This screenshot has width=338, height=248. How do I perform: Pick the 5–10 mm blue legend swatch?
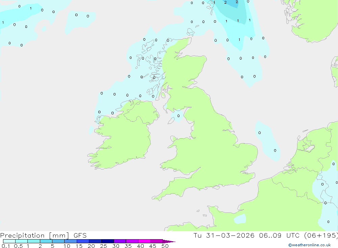click(58, 241)
